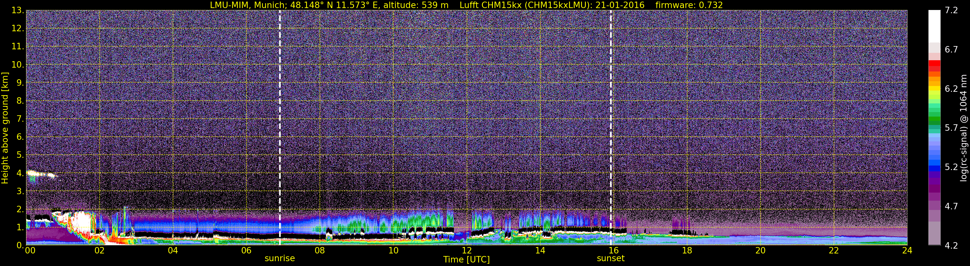
Task: Click the 'sunset' label below the axis
Action: [x=610, y=259]
